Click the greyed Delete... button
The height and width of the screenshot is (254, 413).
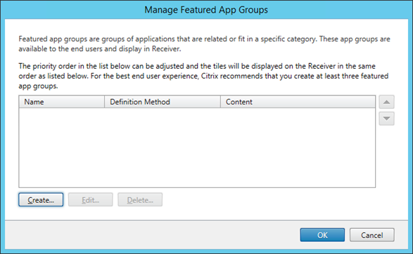(140, 200)
